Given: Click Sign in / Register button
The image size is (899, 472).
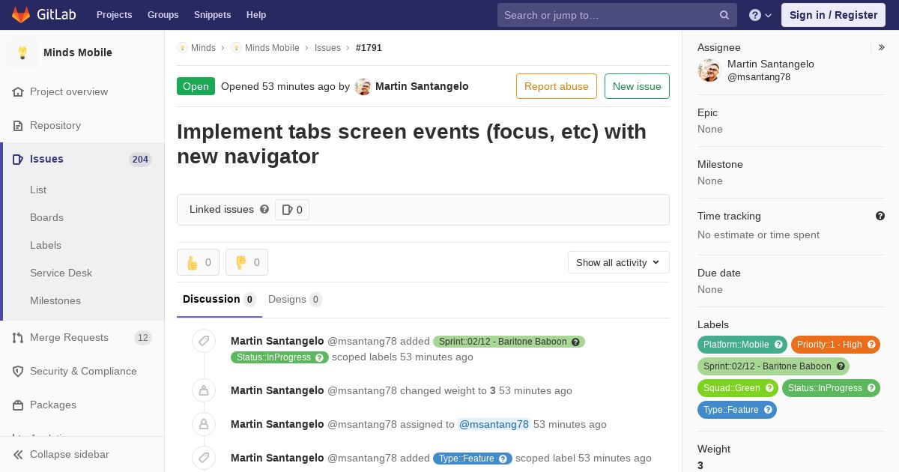Looking at the screenshot, I should coord(833,15).
